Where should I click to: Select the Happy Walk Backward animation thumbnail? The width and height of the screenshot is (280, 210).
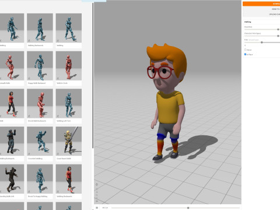(x=40, y=66)
